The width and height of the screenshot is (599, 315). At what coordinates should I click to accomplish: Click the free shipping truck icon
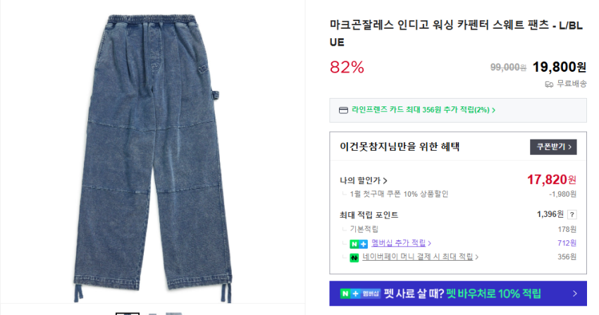click(x=549, y=84)
